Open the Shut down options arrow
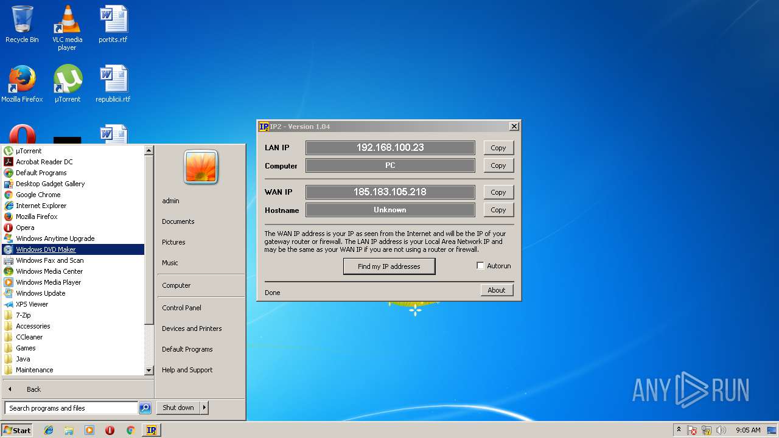779x438 pixels. tap(204, 408)
